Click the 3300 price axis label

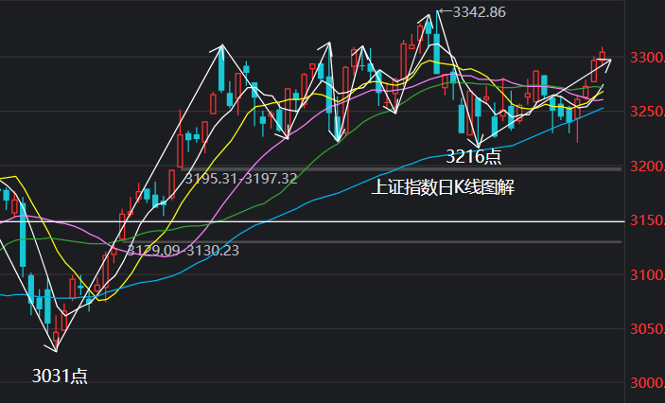tap(647, 58)
